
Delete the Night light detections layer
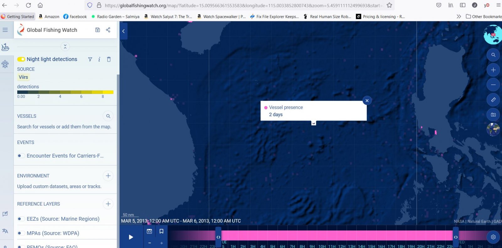[x=109, y=59]
